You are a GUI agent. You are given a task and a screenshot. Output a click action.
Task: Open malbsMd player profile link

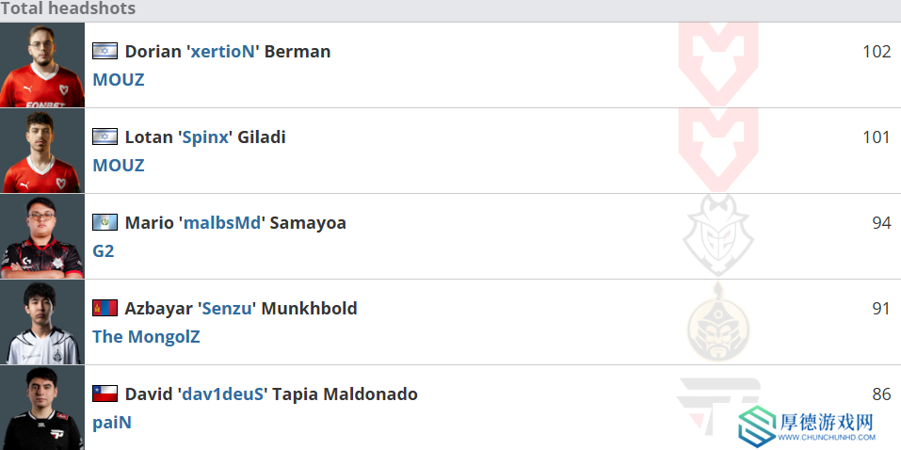(222, 222)
